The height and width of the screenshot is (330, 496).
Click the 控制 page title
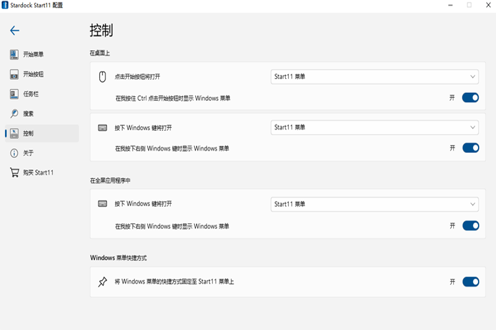[101, 30]
